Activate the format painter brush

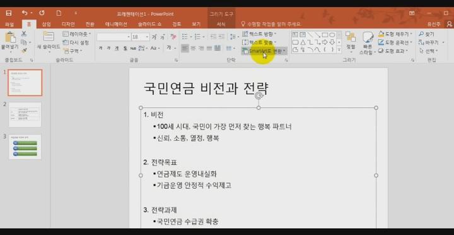click(24, 51)
